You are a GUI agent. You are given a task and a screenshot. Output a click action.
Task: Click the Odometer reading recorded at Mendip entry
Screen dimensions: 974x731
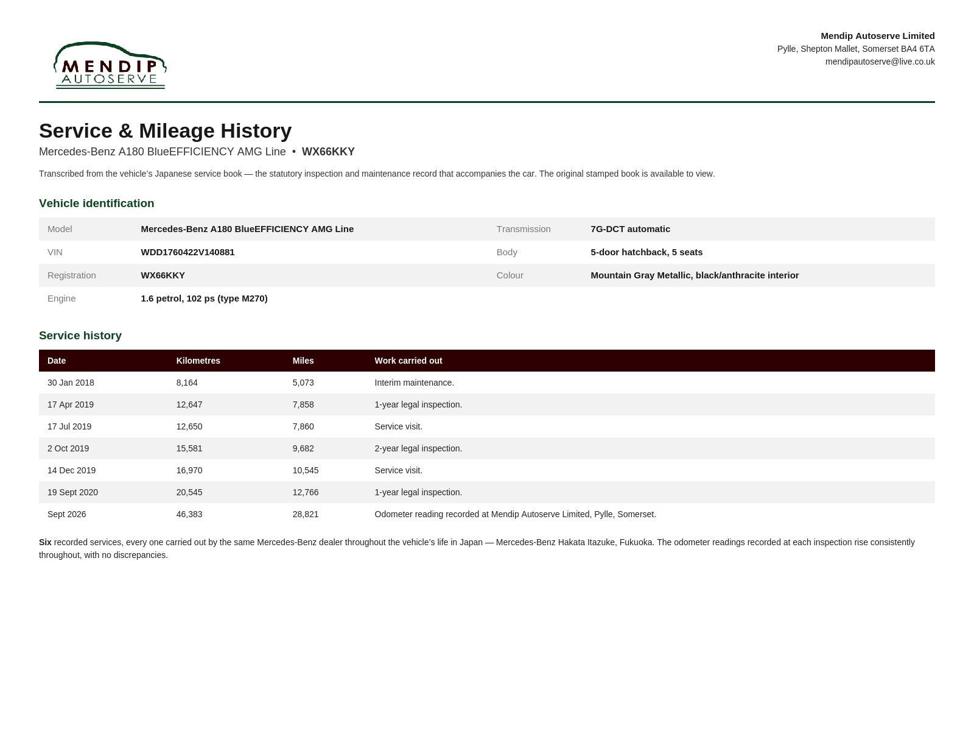pos(516,514)
